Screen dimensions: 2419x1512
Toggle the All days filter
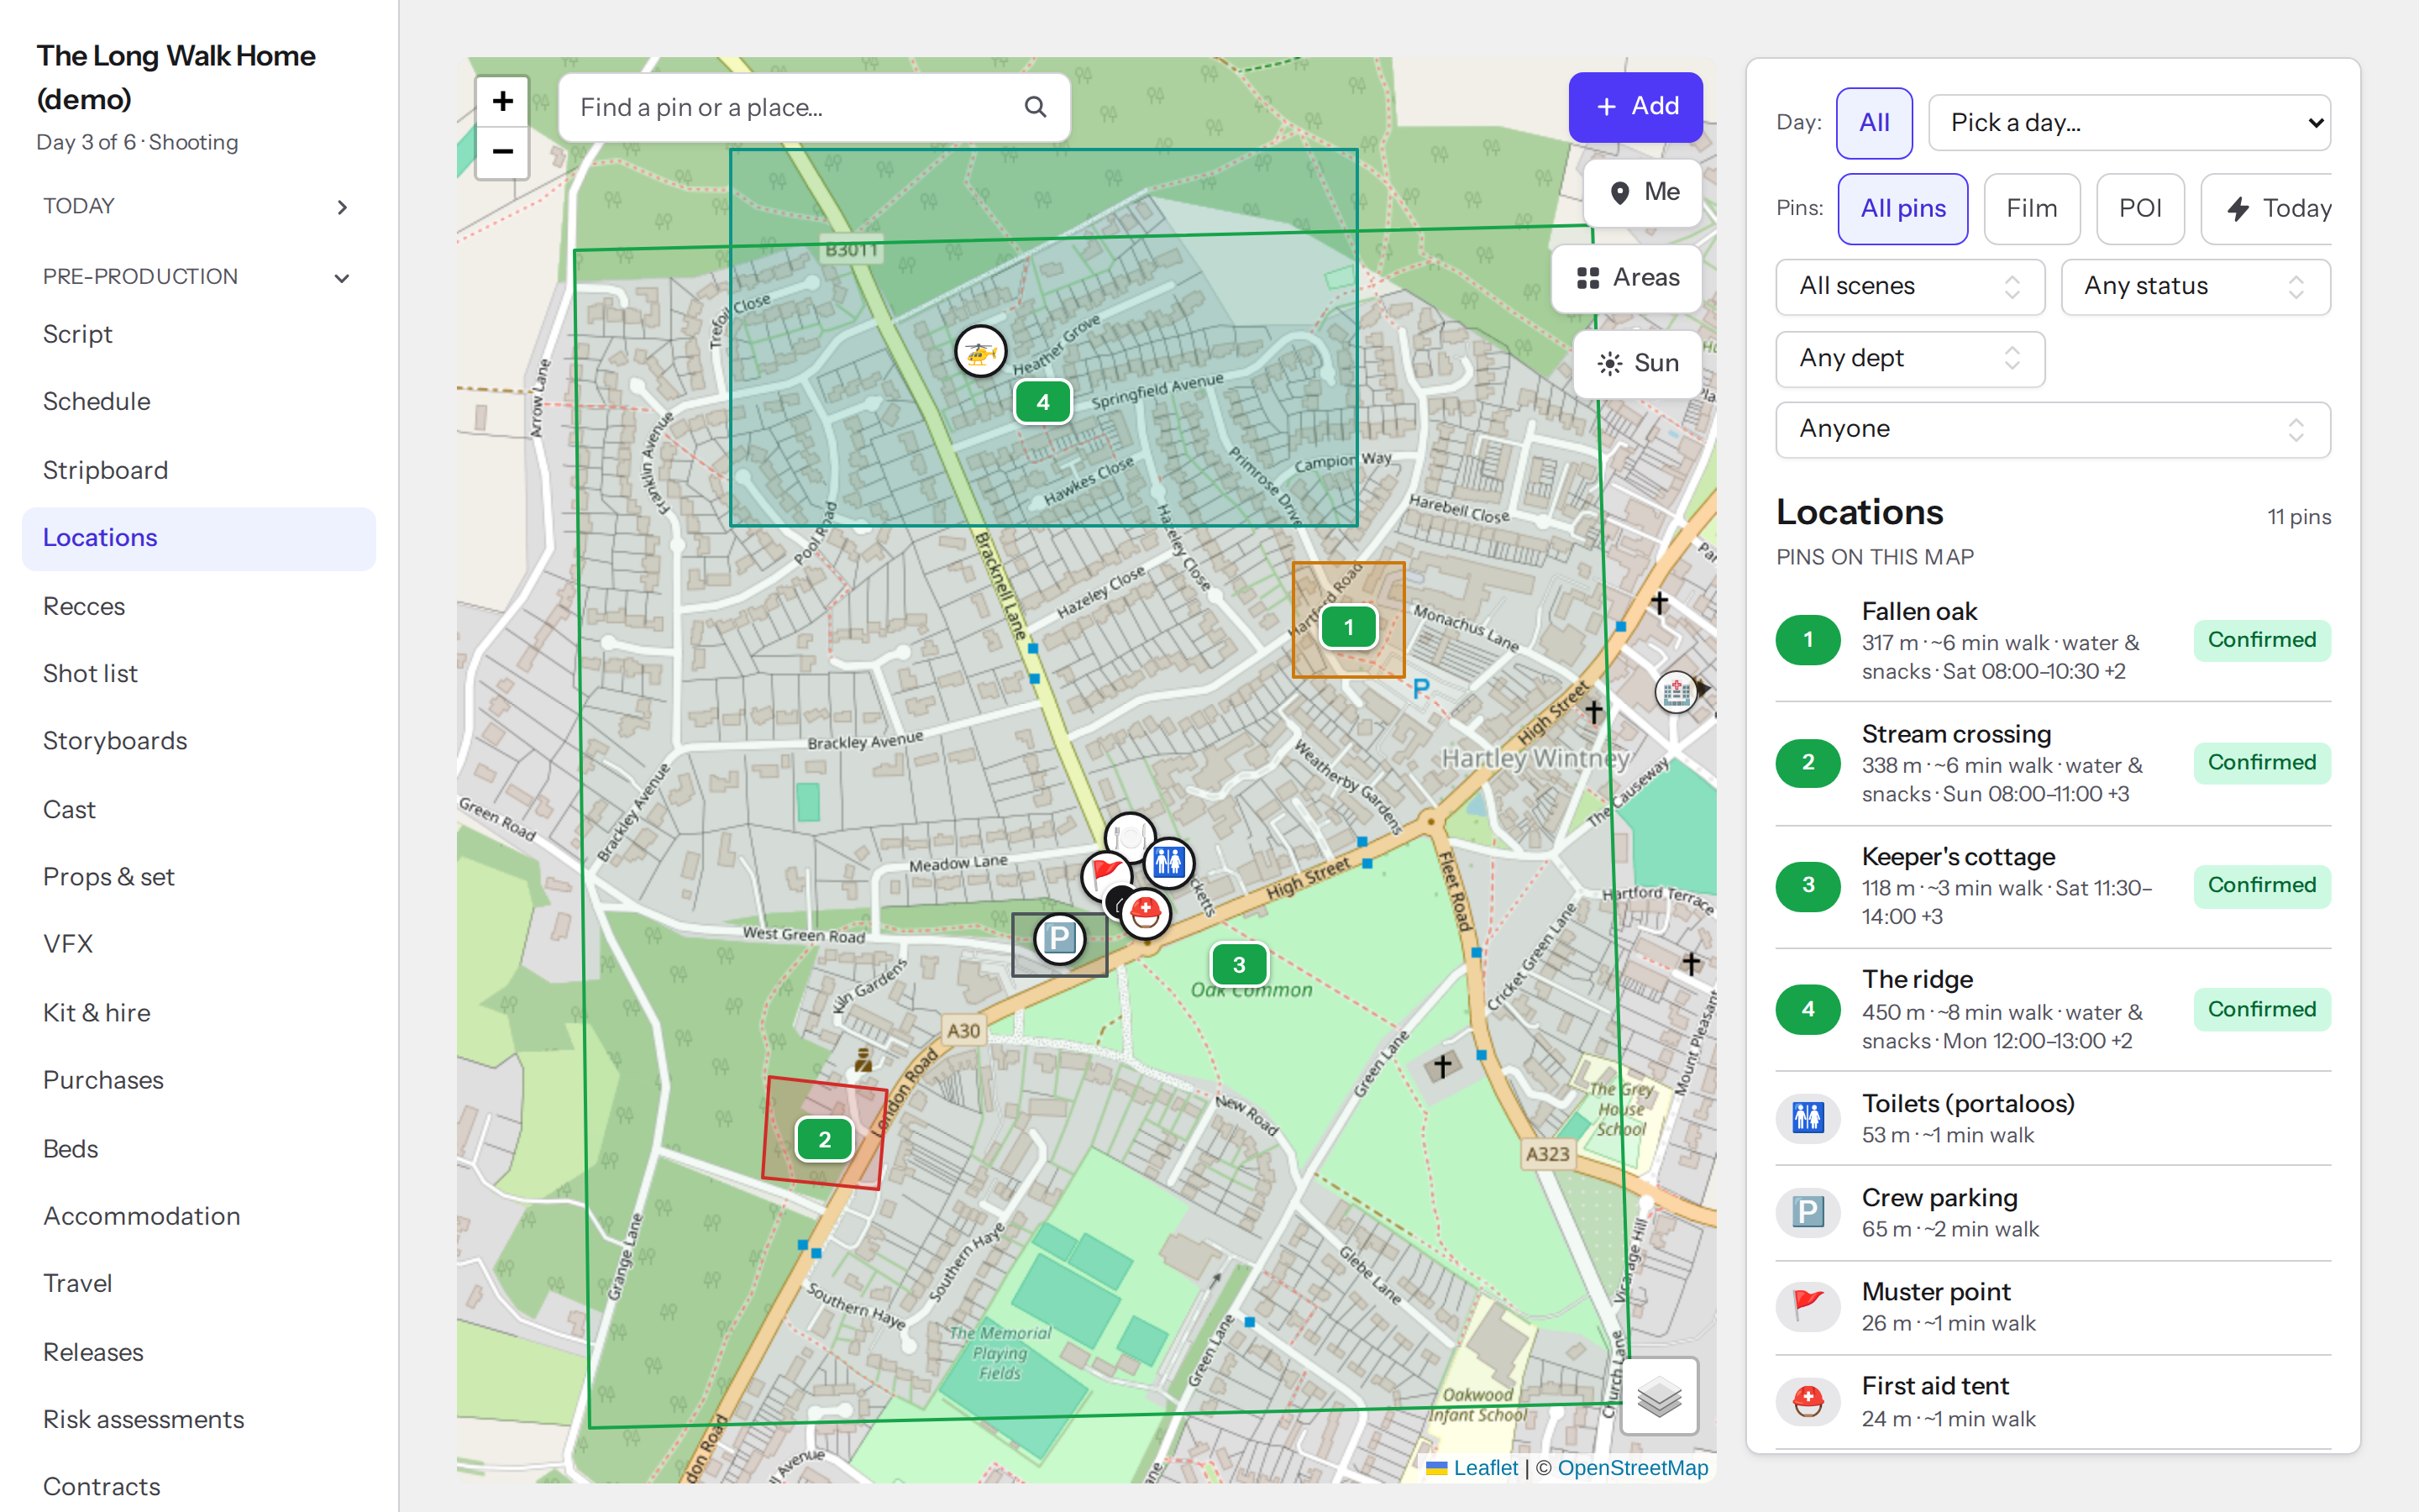pos(1874,123)
